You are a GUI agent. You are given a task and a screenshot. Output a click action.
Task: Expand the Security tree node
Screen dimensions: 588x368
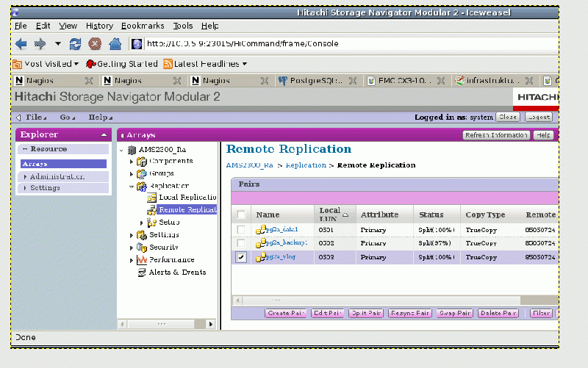pos(132,248)
